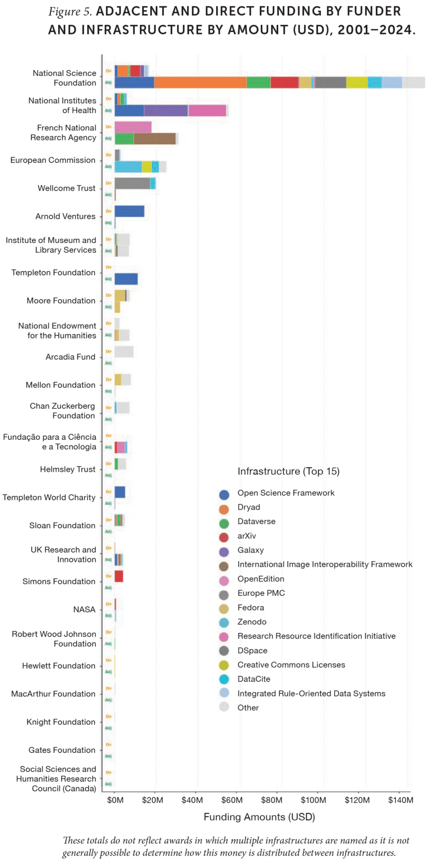This screenshot has width=433, height=863.
Task: Click Templeton World Charity's blue direct bar
Action: point(120,492)
